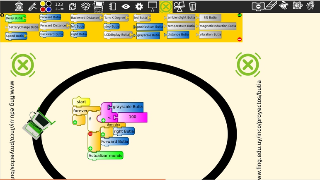Screen dimensions: 320x180
Task: Collapse if block with red minus
Action: tap(90, 134)
